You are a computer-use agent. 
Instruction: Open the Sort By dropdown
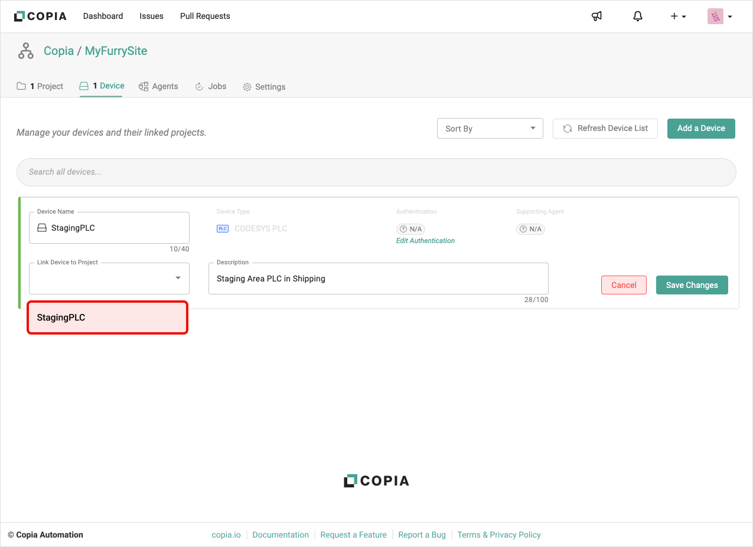click(490, 129)
